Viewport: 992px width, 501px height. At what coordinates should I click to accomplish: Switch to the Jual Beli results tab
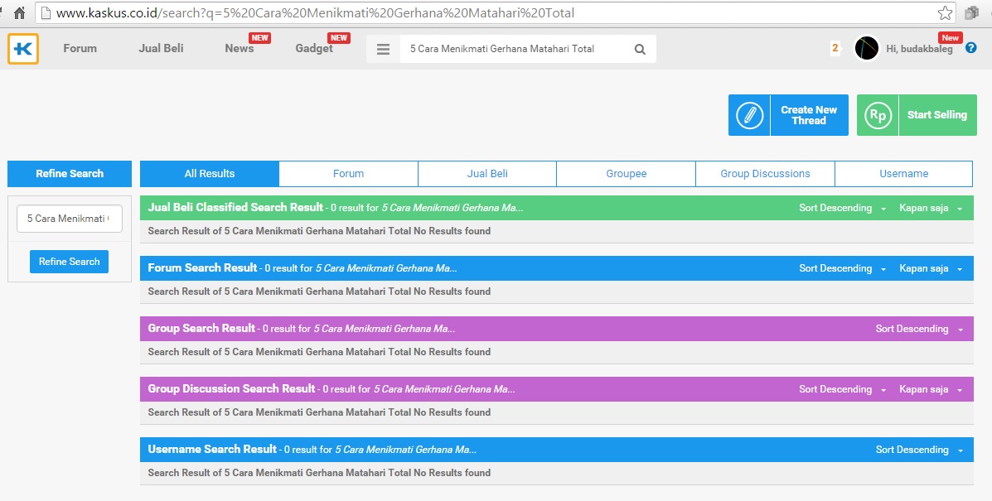487,174
